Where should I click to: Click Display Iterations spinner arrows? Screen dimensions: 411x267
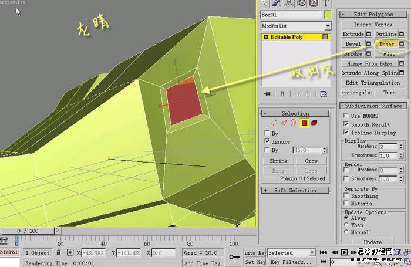coord(401,147)
